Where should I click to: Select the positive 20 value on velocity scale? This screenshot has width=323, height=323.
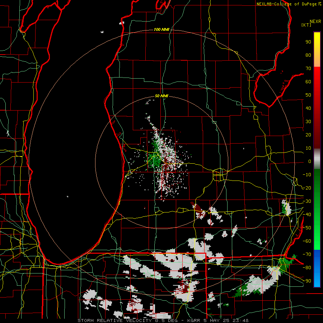point(308,135)
